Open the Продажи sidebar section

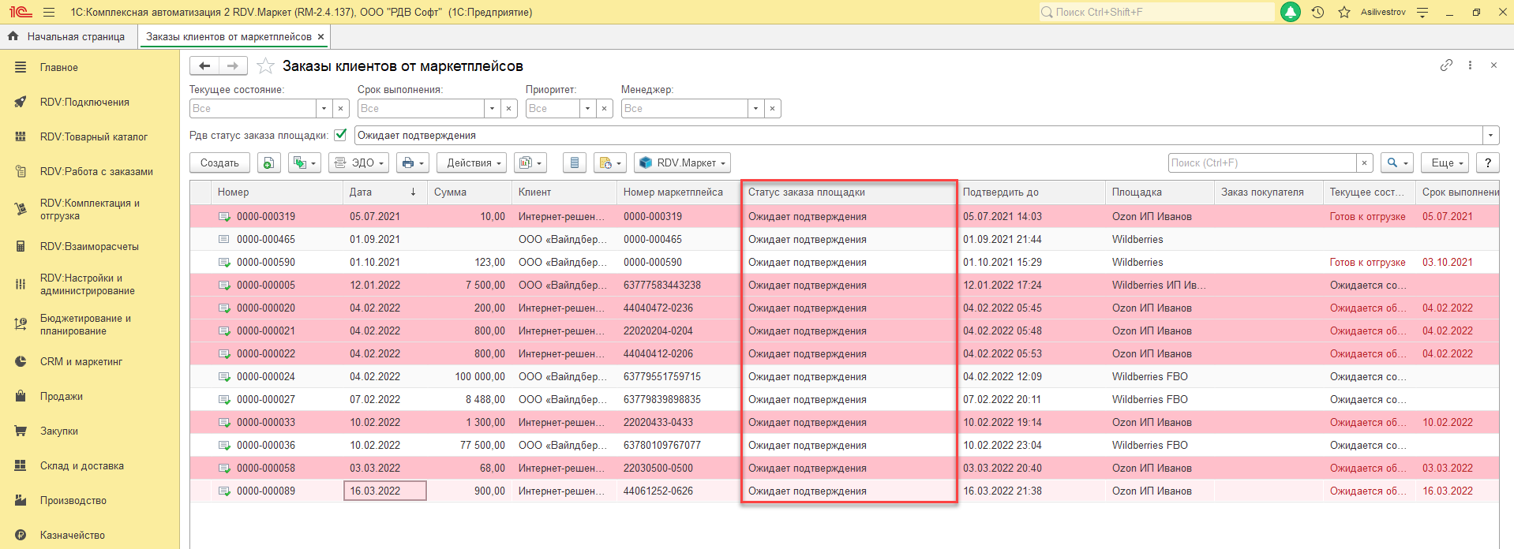[x=62, y=396]
